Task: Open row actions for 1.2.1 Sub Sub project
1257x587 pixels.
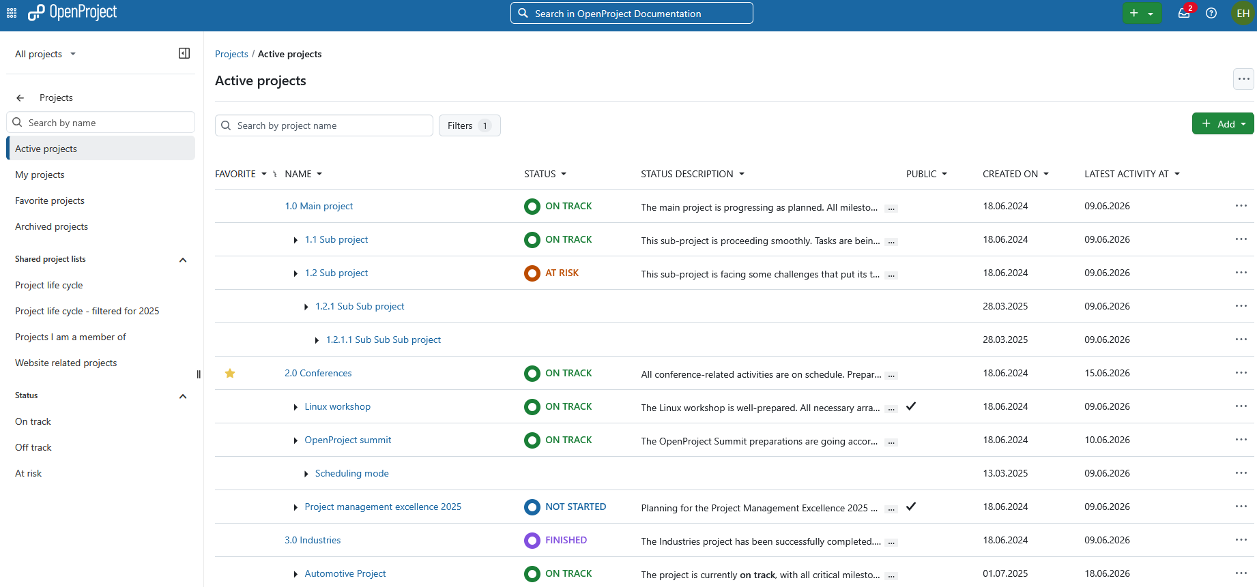Action: [1241, 306]
